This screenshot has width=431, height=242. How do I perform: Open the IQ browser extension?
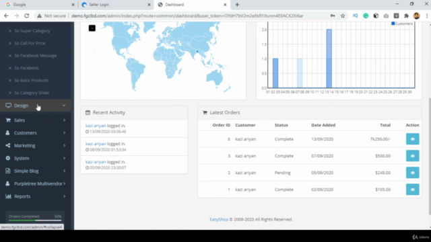356,16
